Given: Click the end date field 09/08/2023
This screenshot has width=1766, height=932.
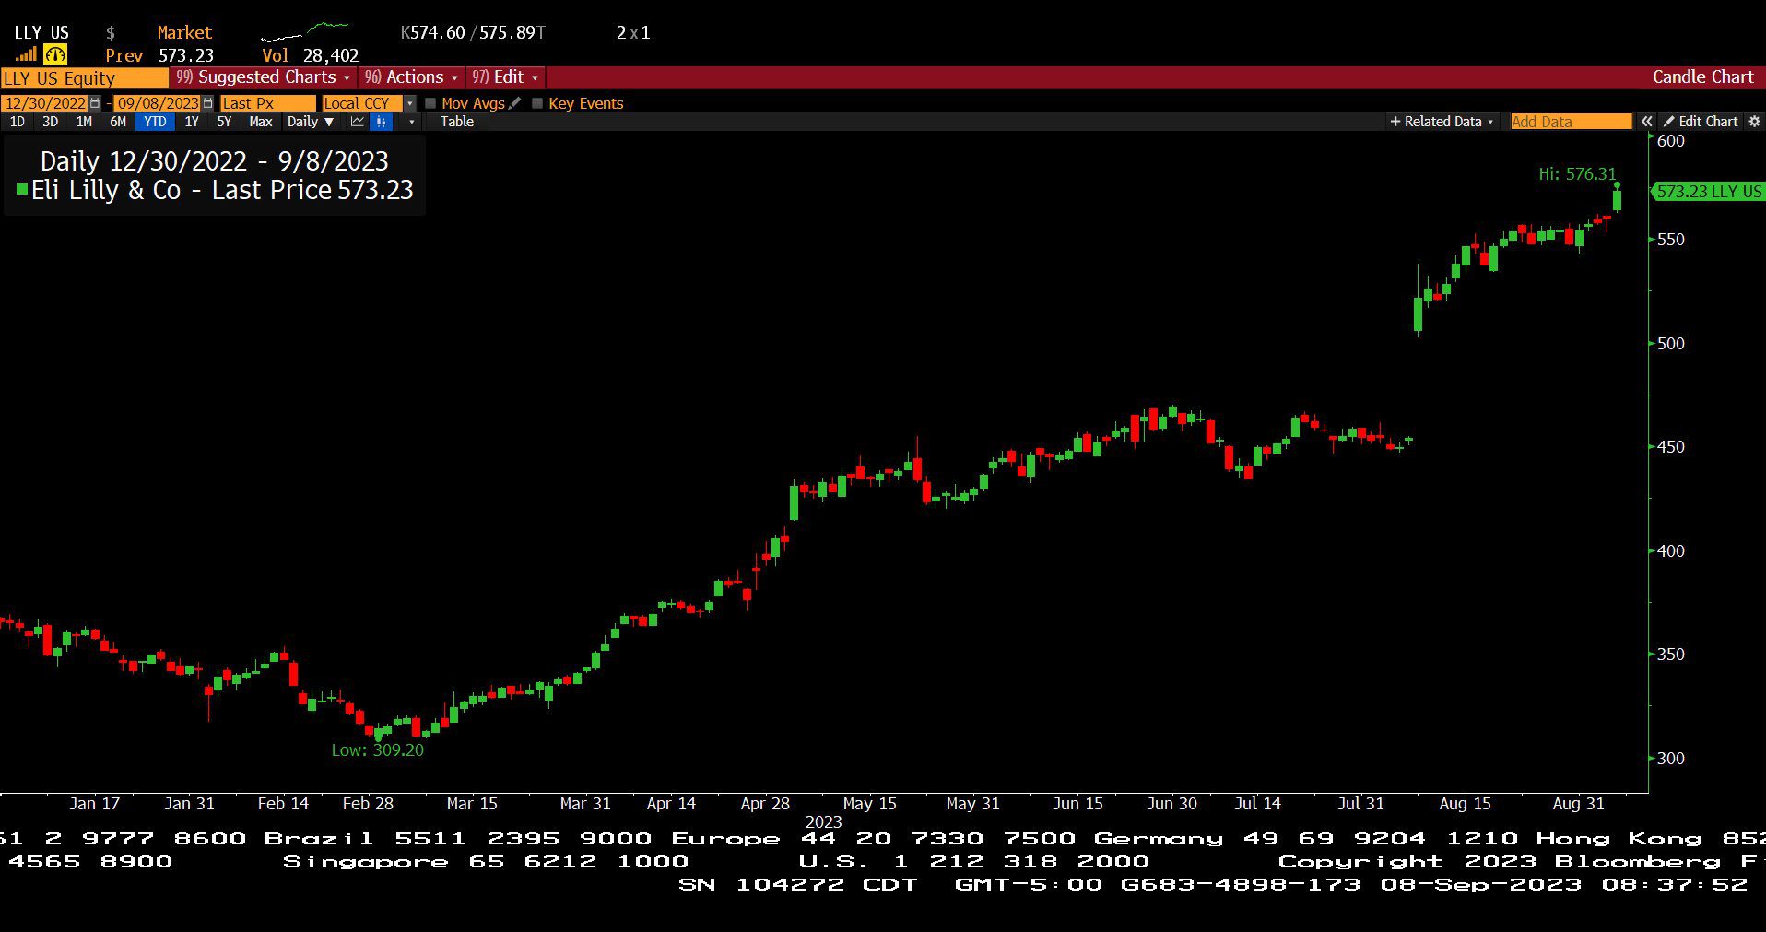Looking at the screenshot, I should tap(158, 103).
